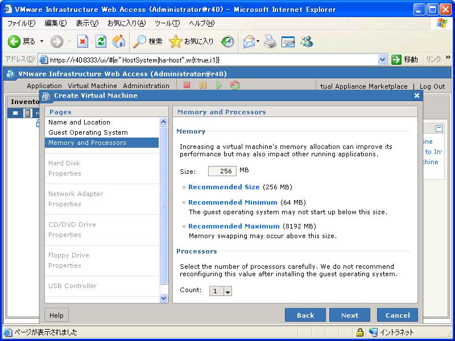The width and height of the screenshot is (455, 341).
Task: Open the 編集(E) menu
Action: tap(56, 23)
